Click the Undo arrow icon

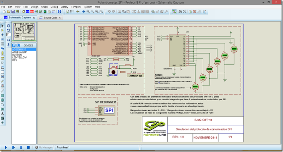point(109,12)
